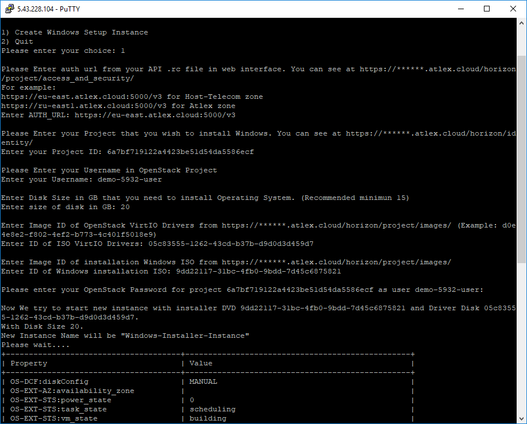Image resolution: width=527 pixels, height=424 pixels.
Task: Click 'Please enter your choice: 1' line
Action: pos(63,51)
